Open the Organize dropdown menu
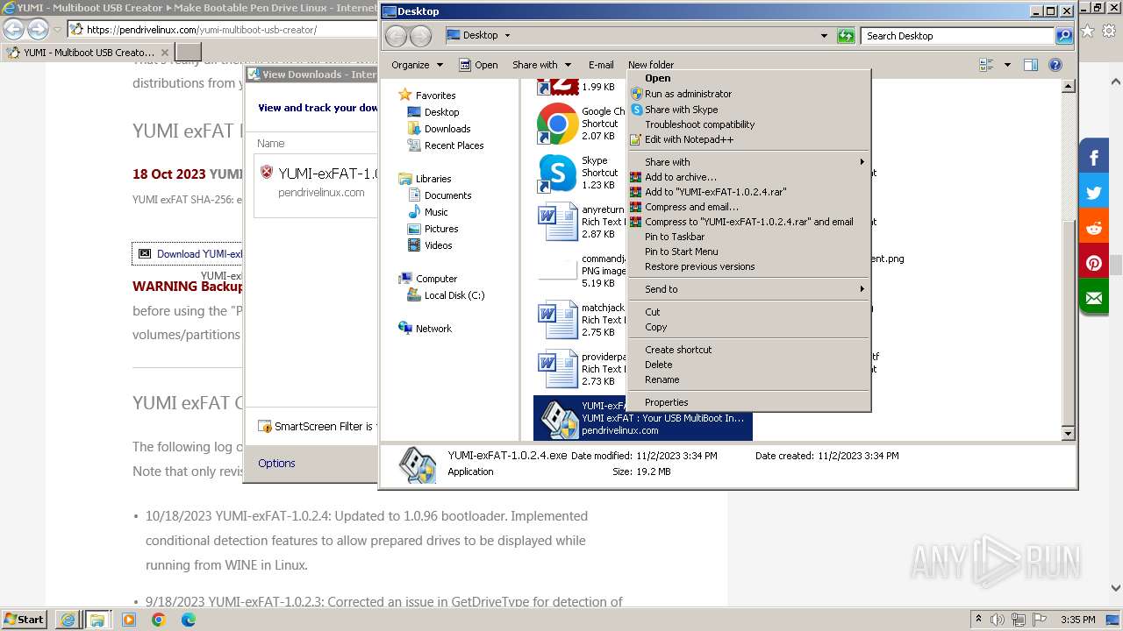Image resolution: width=1123 pixels, height=631 pixels. click(417, 65)
